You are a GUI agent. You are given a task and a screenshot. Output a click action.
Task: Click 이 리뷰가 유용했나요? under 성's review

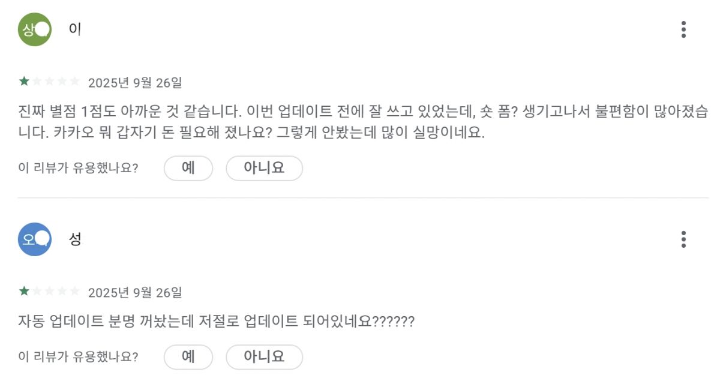pos(79,357)
